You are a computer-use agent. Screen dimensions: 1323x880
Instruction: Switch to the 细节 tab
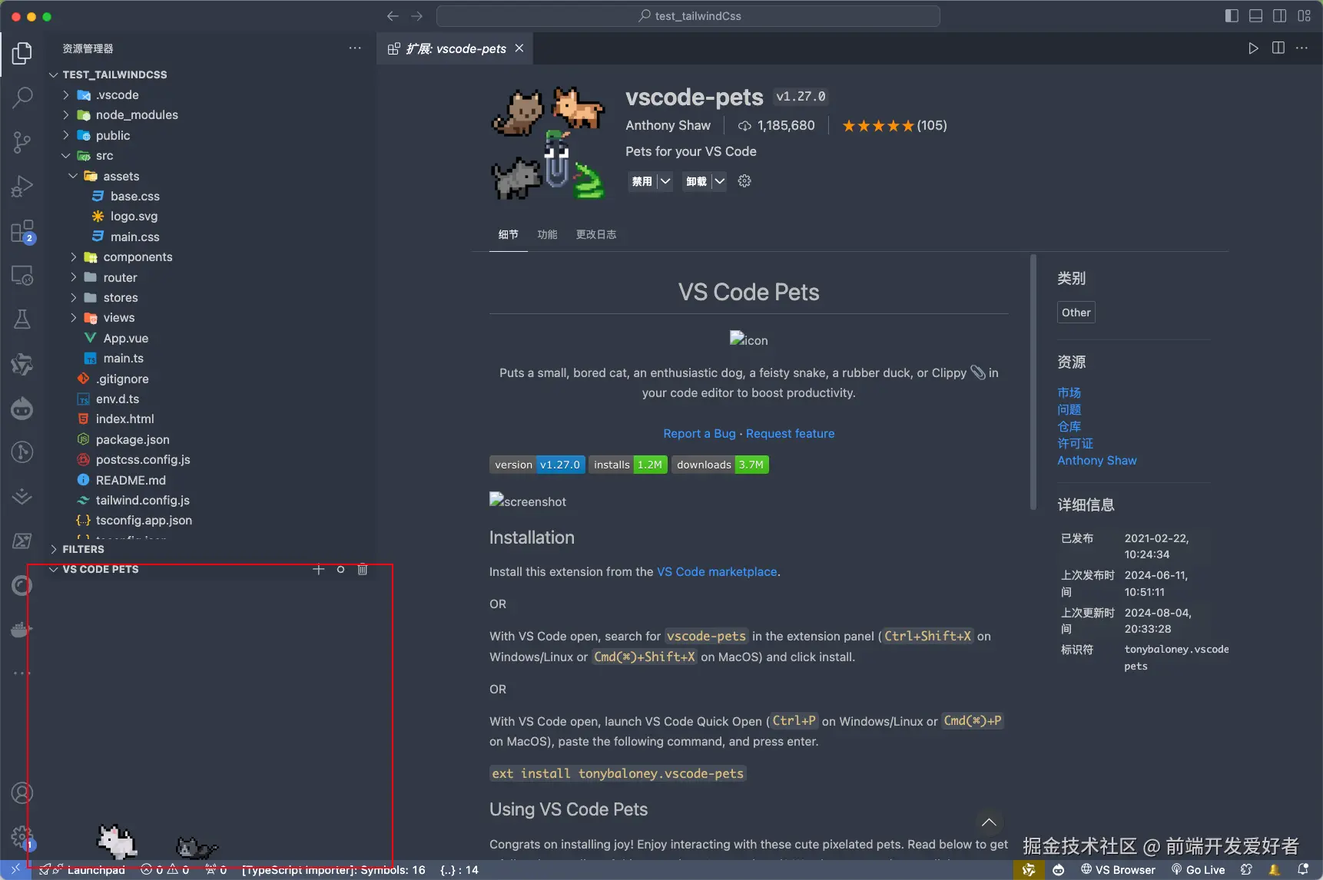point(509,234)
